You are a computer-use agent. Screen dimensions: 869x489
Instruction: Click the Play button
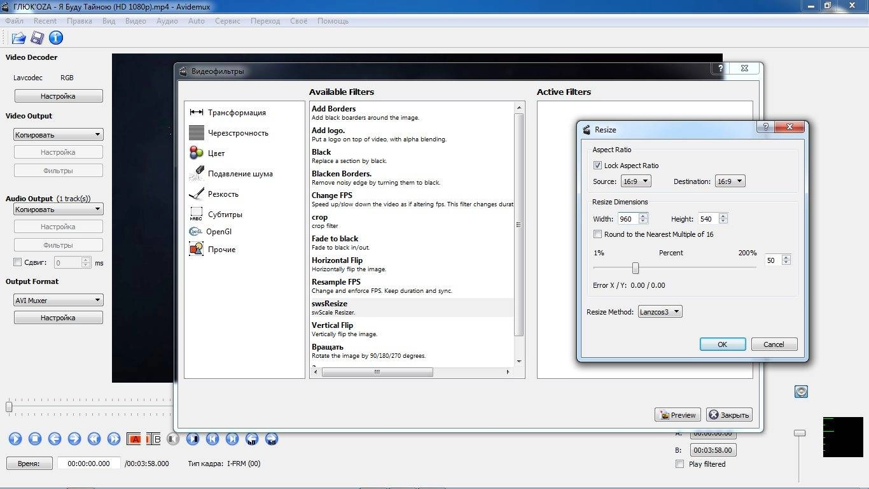[15, 439]
